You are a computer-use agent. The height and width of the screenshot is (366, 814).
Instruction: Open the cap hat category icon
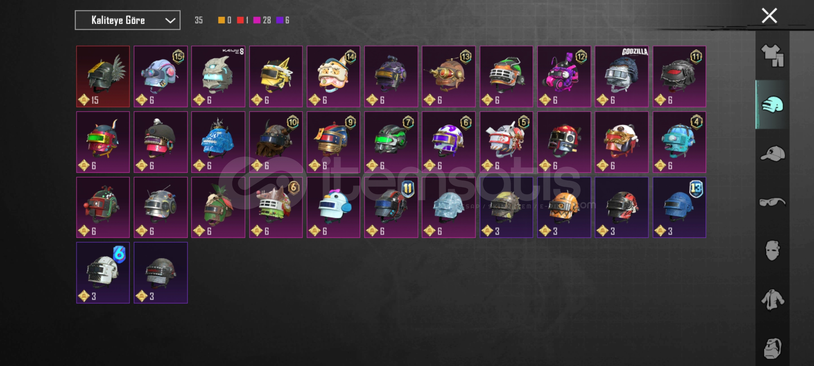[772, 154]
